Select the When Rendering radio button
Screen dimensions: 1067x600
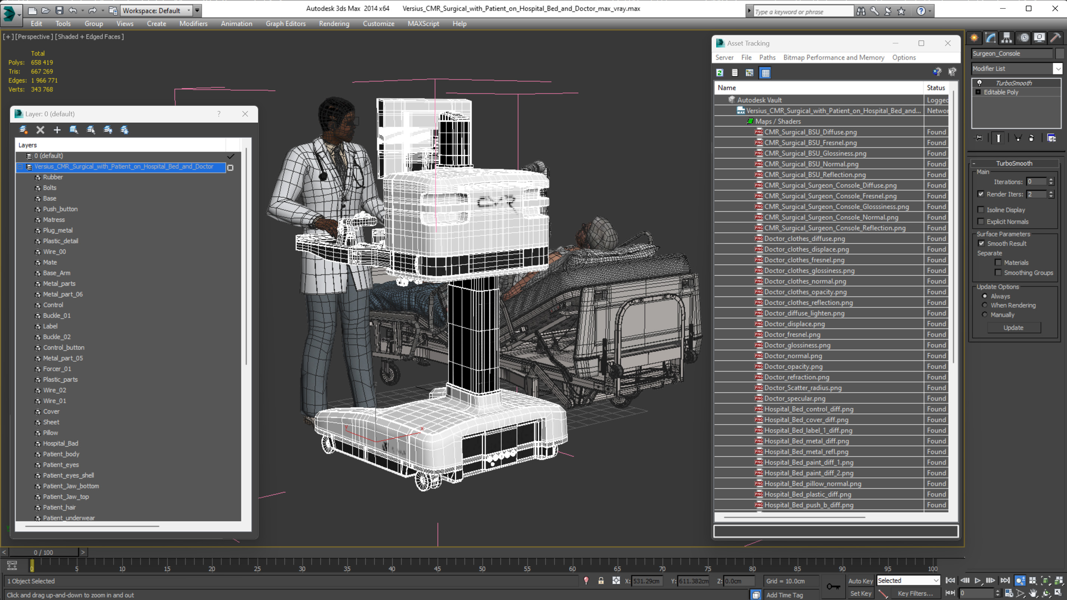coord(985,305)
